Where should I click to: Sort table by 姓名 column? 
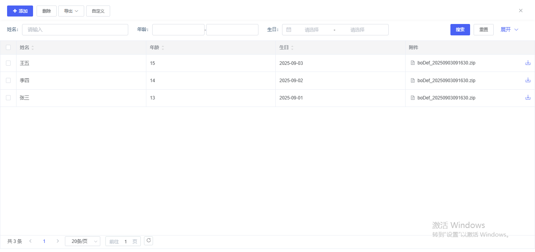(x=33, y=48)
